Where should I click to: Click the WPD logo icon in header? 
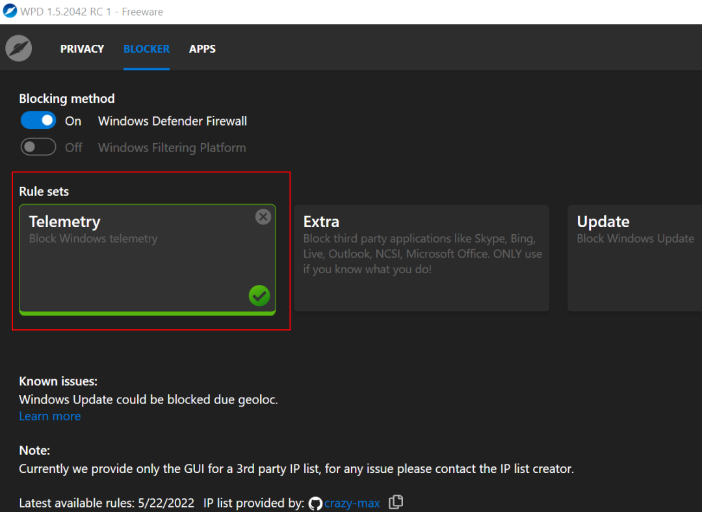tap(18, 48)
